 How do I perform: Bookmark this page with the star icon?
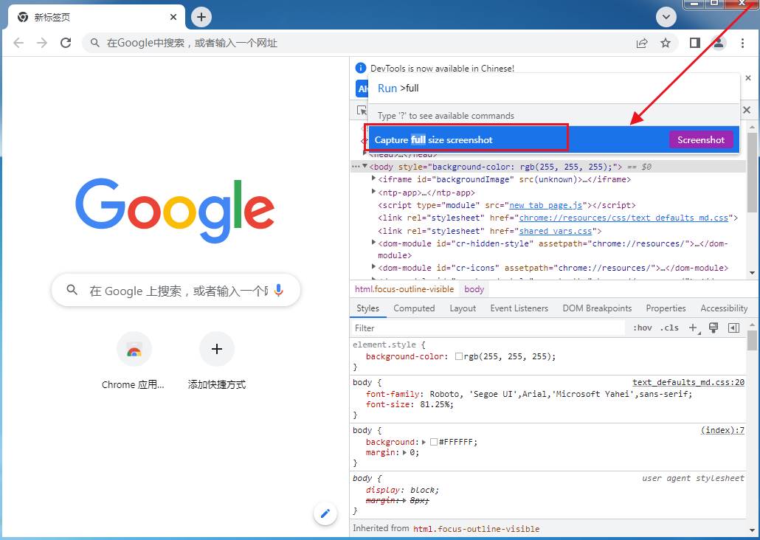coord(666,43)
